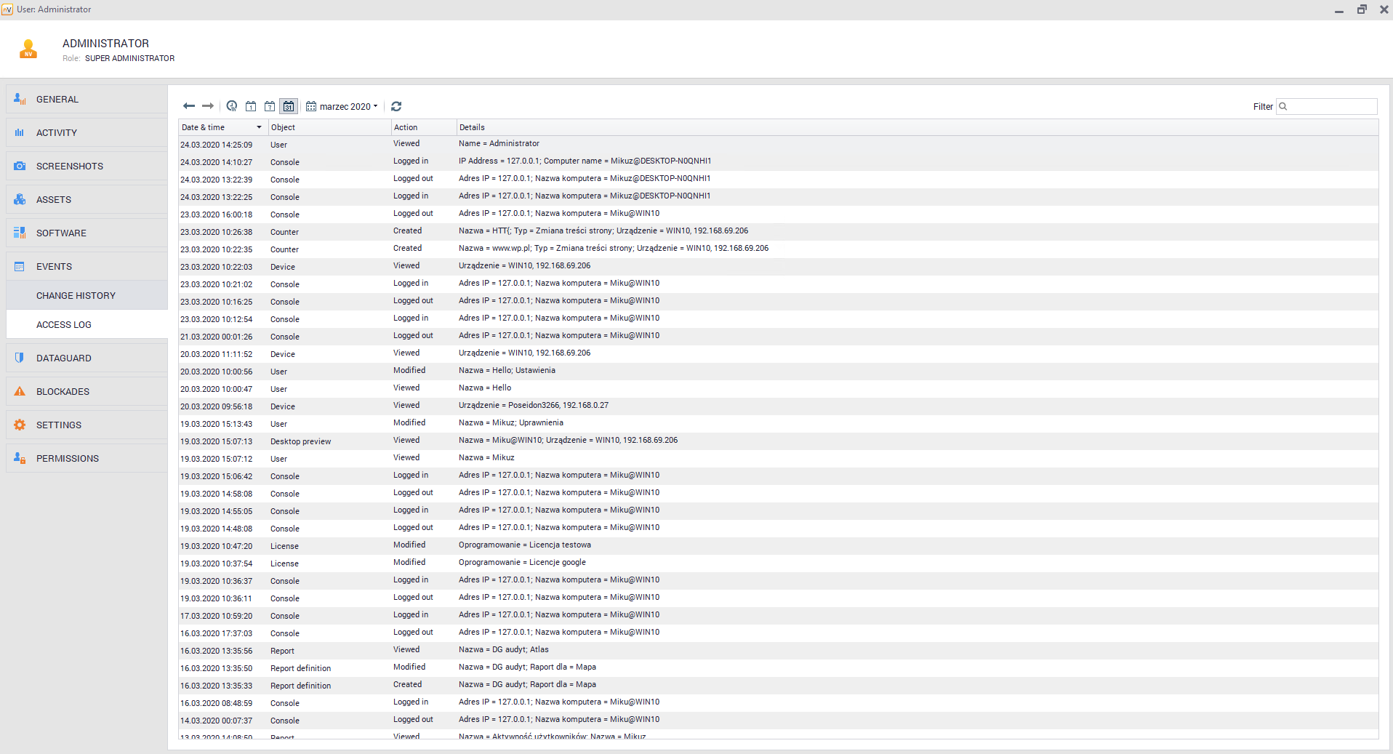Open the DataGuard section
The image size is (1393, 754).
64,358
